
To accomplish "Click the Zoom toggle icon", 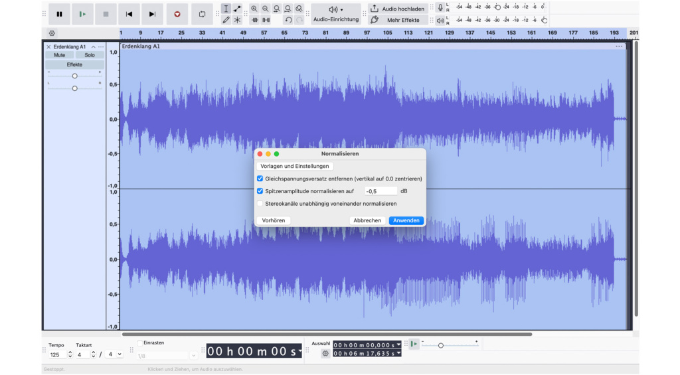I will (299, 9).
